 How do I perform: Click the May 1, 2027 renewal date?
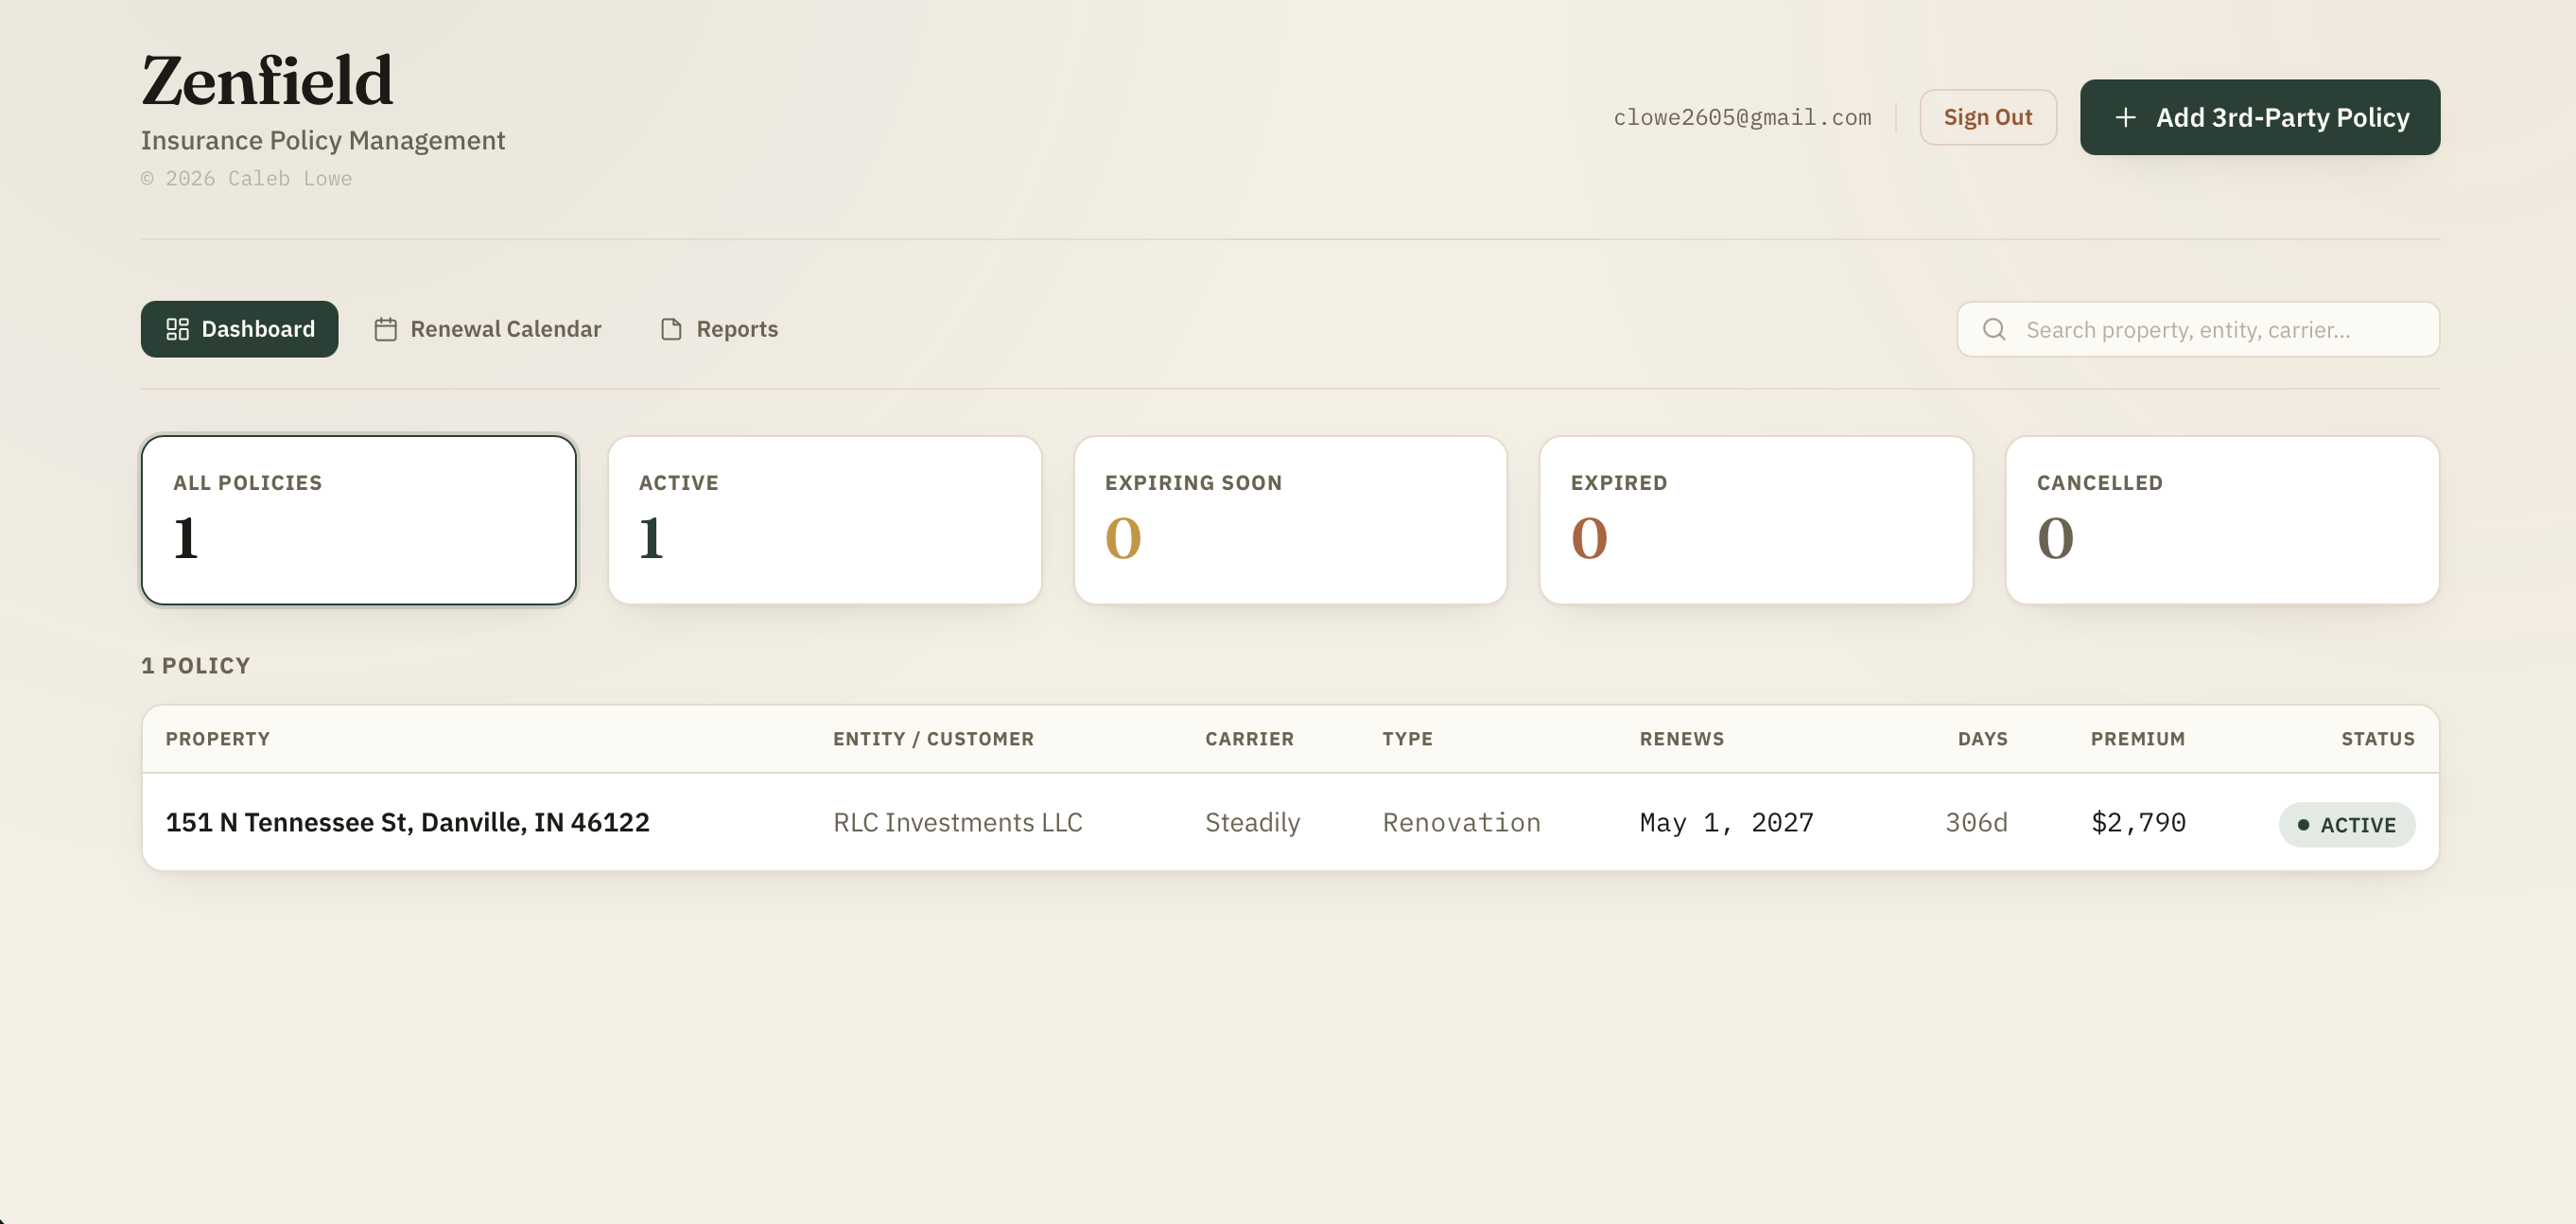point(1726,822)
